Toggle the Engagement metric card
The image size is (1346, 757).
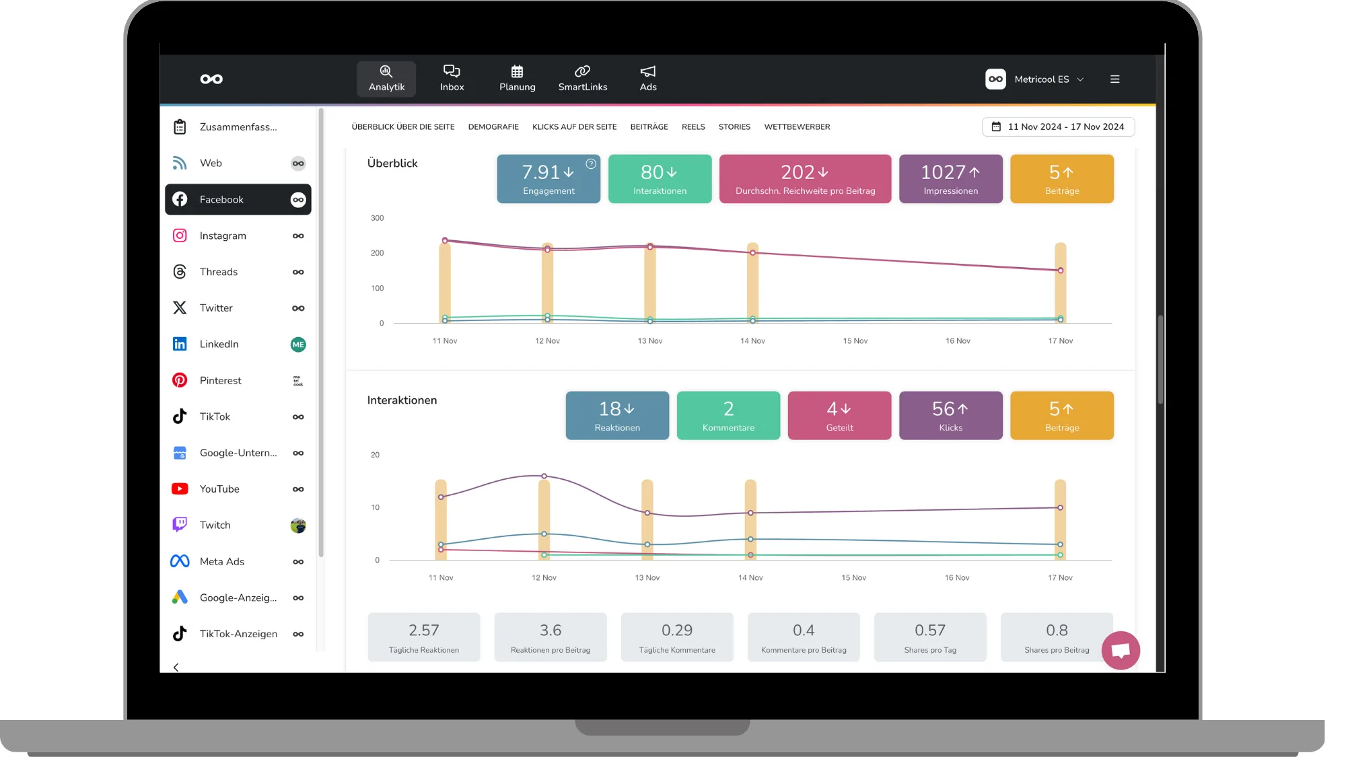pyautogui.click(x=548, y=179)
